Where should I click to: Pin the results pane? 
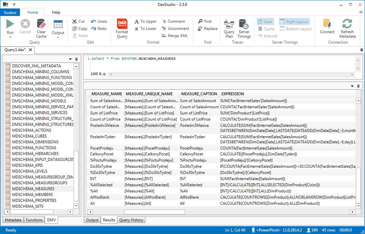pos(358,86)
